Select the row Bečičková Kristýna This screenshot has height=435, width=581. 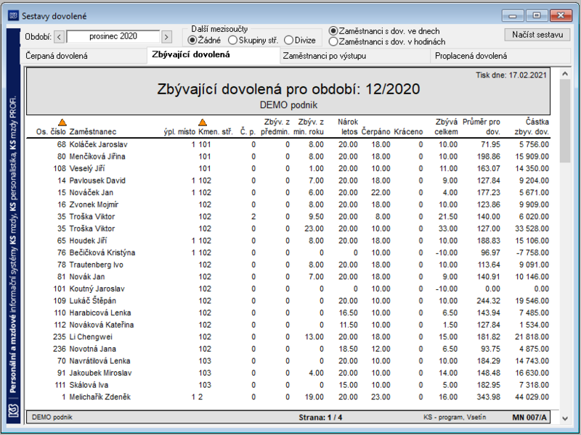click(288, 252)
